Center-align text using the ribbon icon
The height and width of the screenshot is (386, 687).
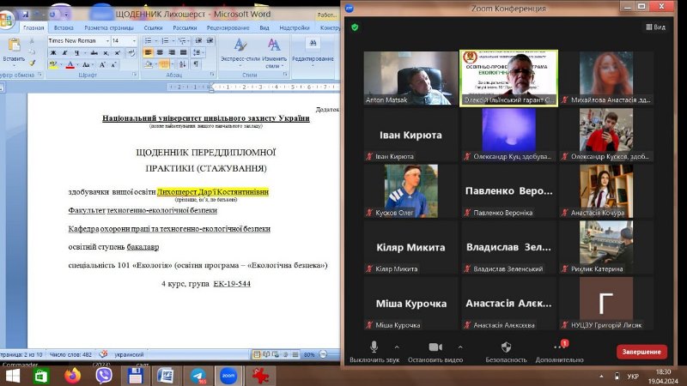pyautogui.click(x=161, y=52)
